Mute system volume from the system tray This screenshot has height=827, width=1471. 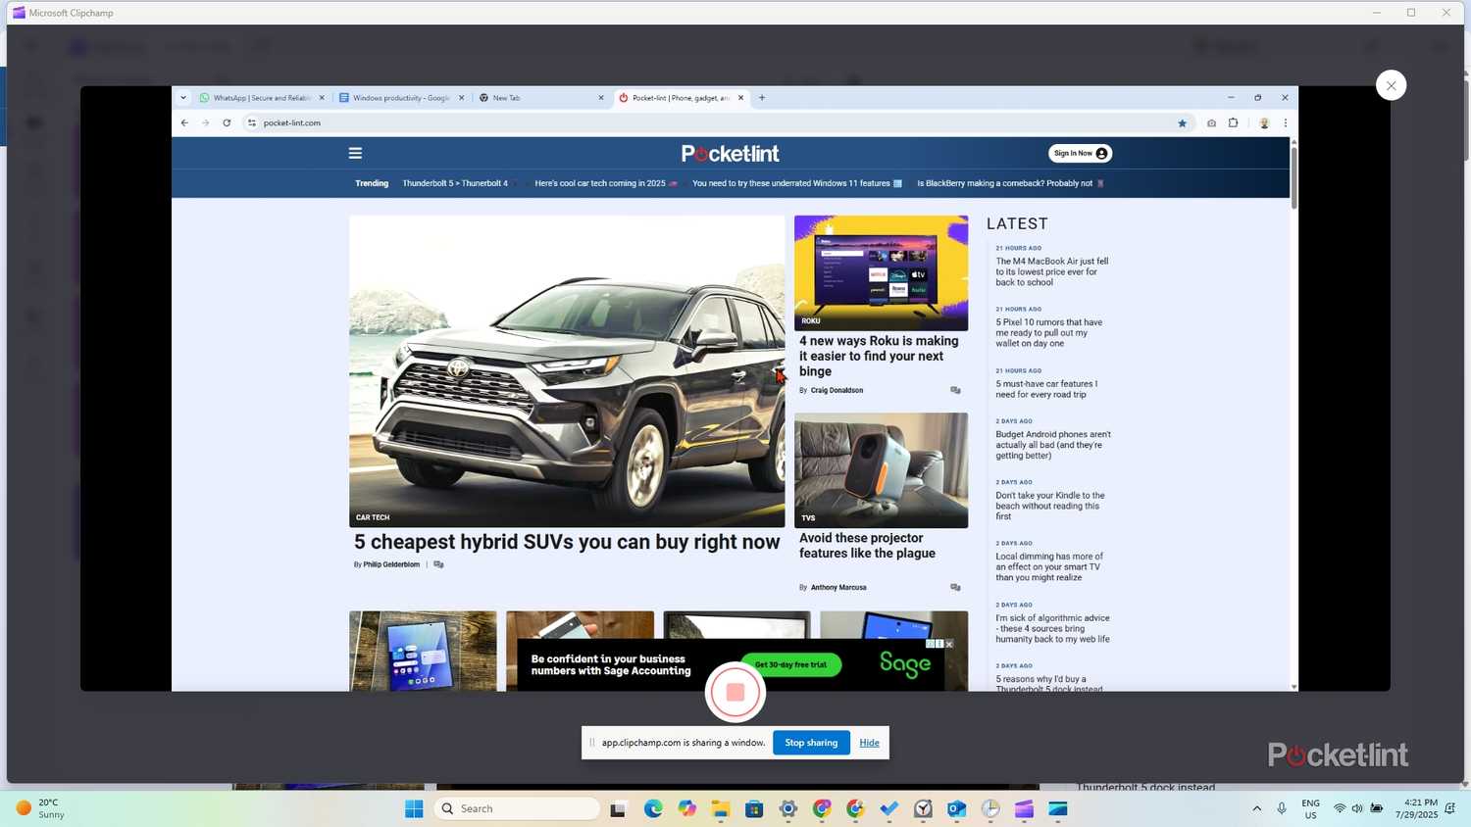(x=1357, y=808)
